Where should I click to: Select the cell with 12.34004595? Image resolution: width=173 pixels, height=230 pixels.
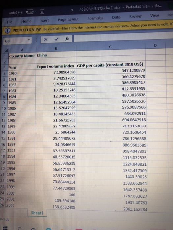tap(56, 96)
